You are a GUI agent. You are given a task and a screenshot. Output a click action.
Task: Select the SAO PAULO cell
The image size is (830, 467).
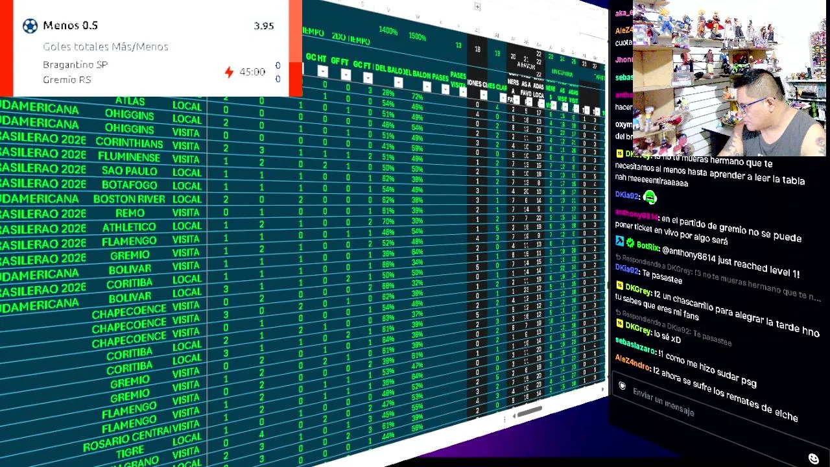(130, 171)
